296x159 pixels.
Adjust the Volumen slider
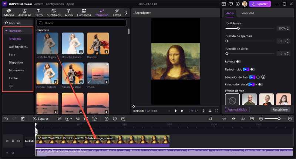coord(250,28)
